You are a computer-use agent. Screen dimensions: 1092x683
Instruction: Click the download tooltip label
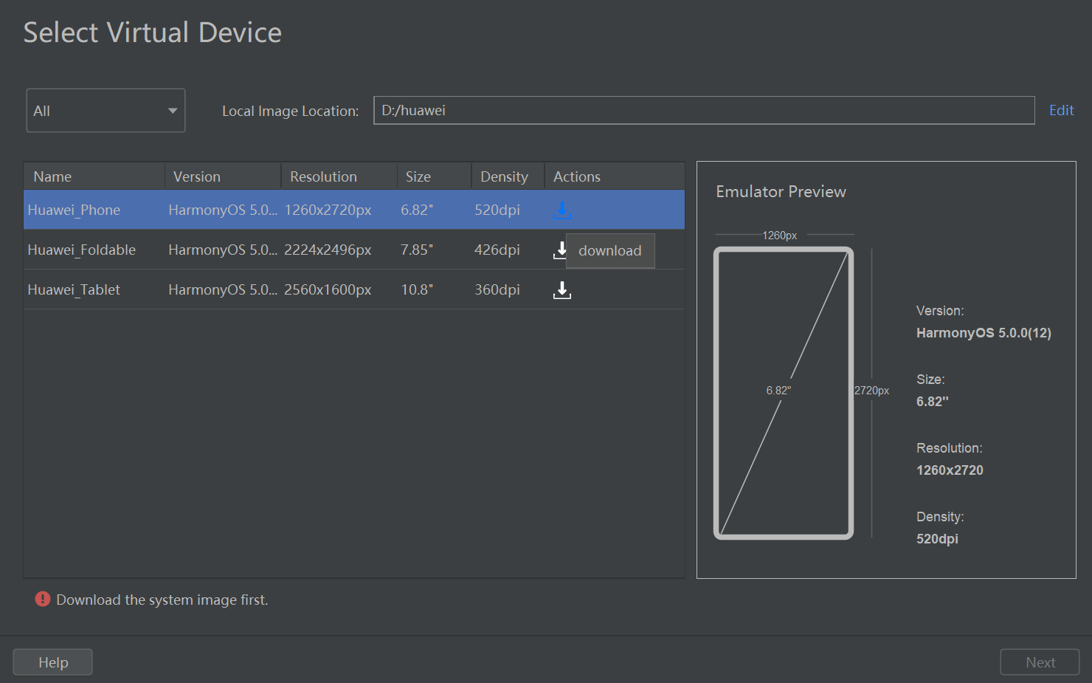click(610, 250)
